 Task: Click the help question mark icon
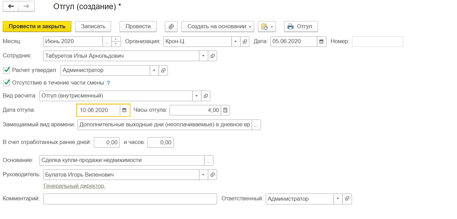coord(108,83)
